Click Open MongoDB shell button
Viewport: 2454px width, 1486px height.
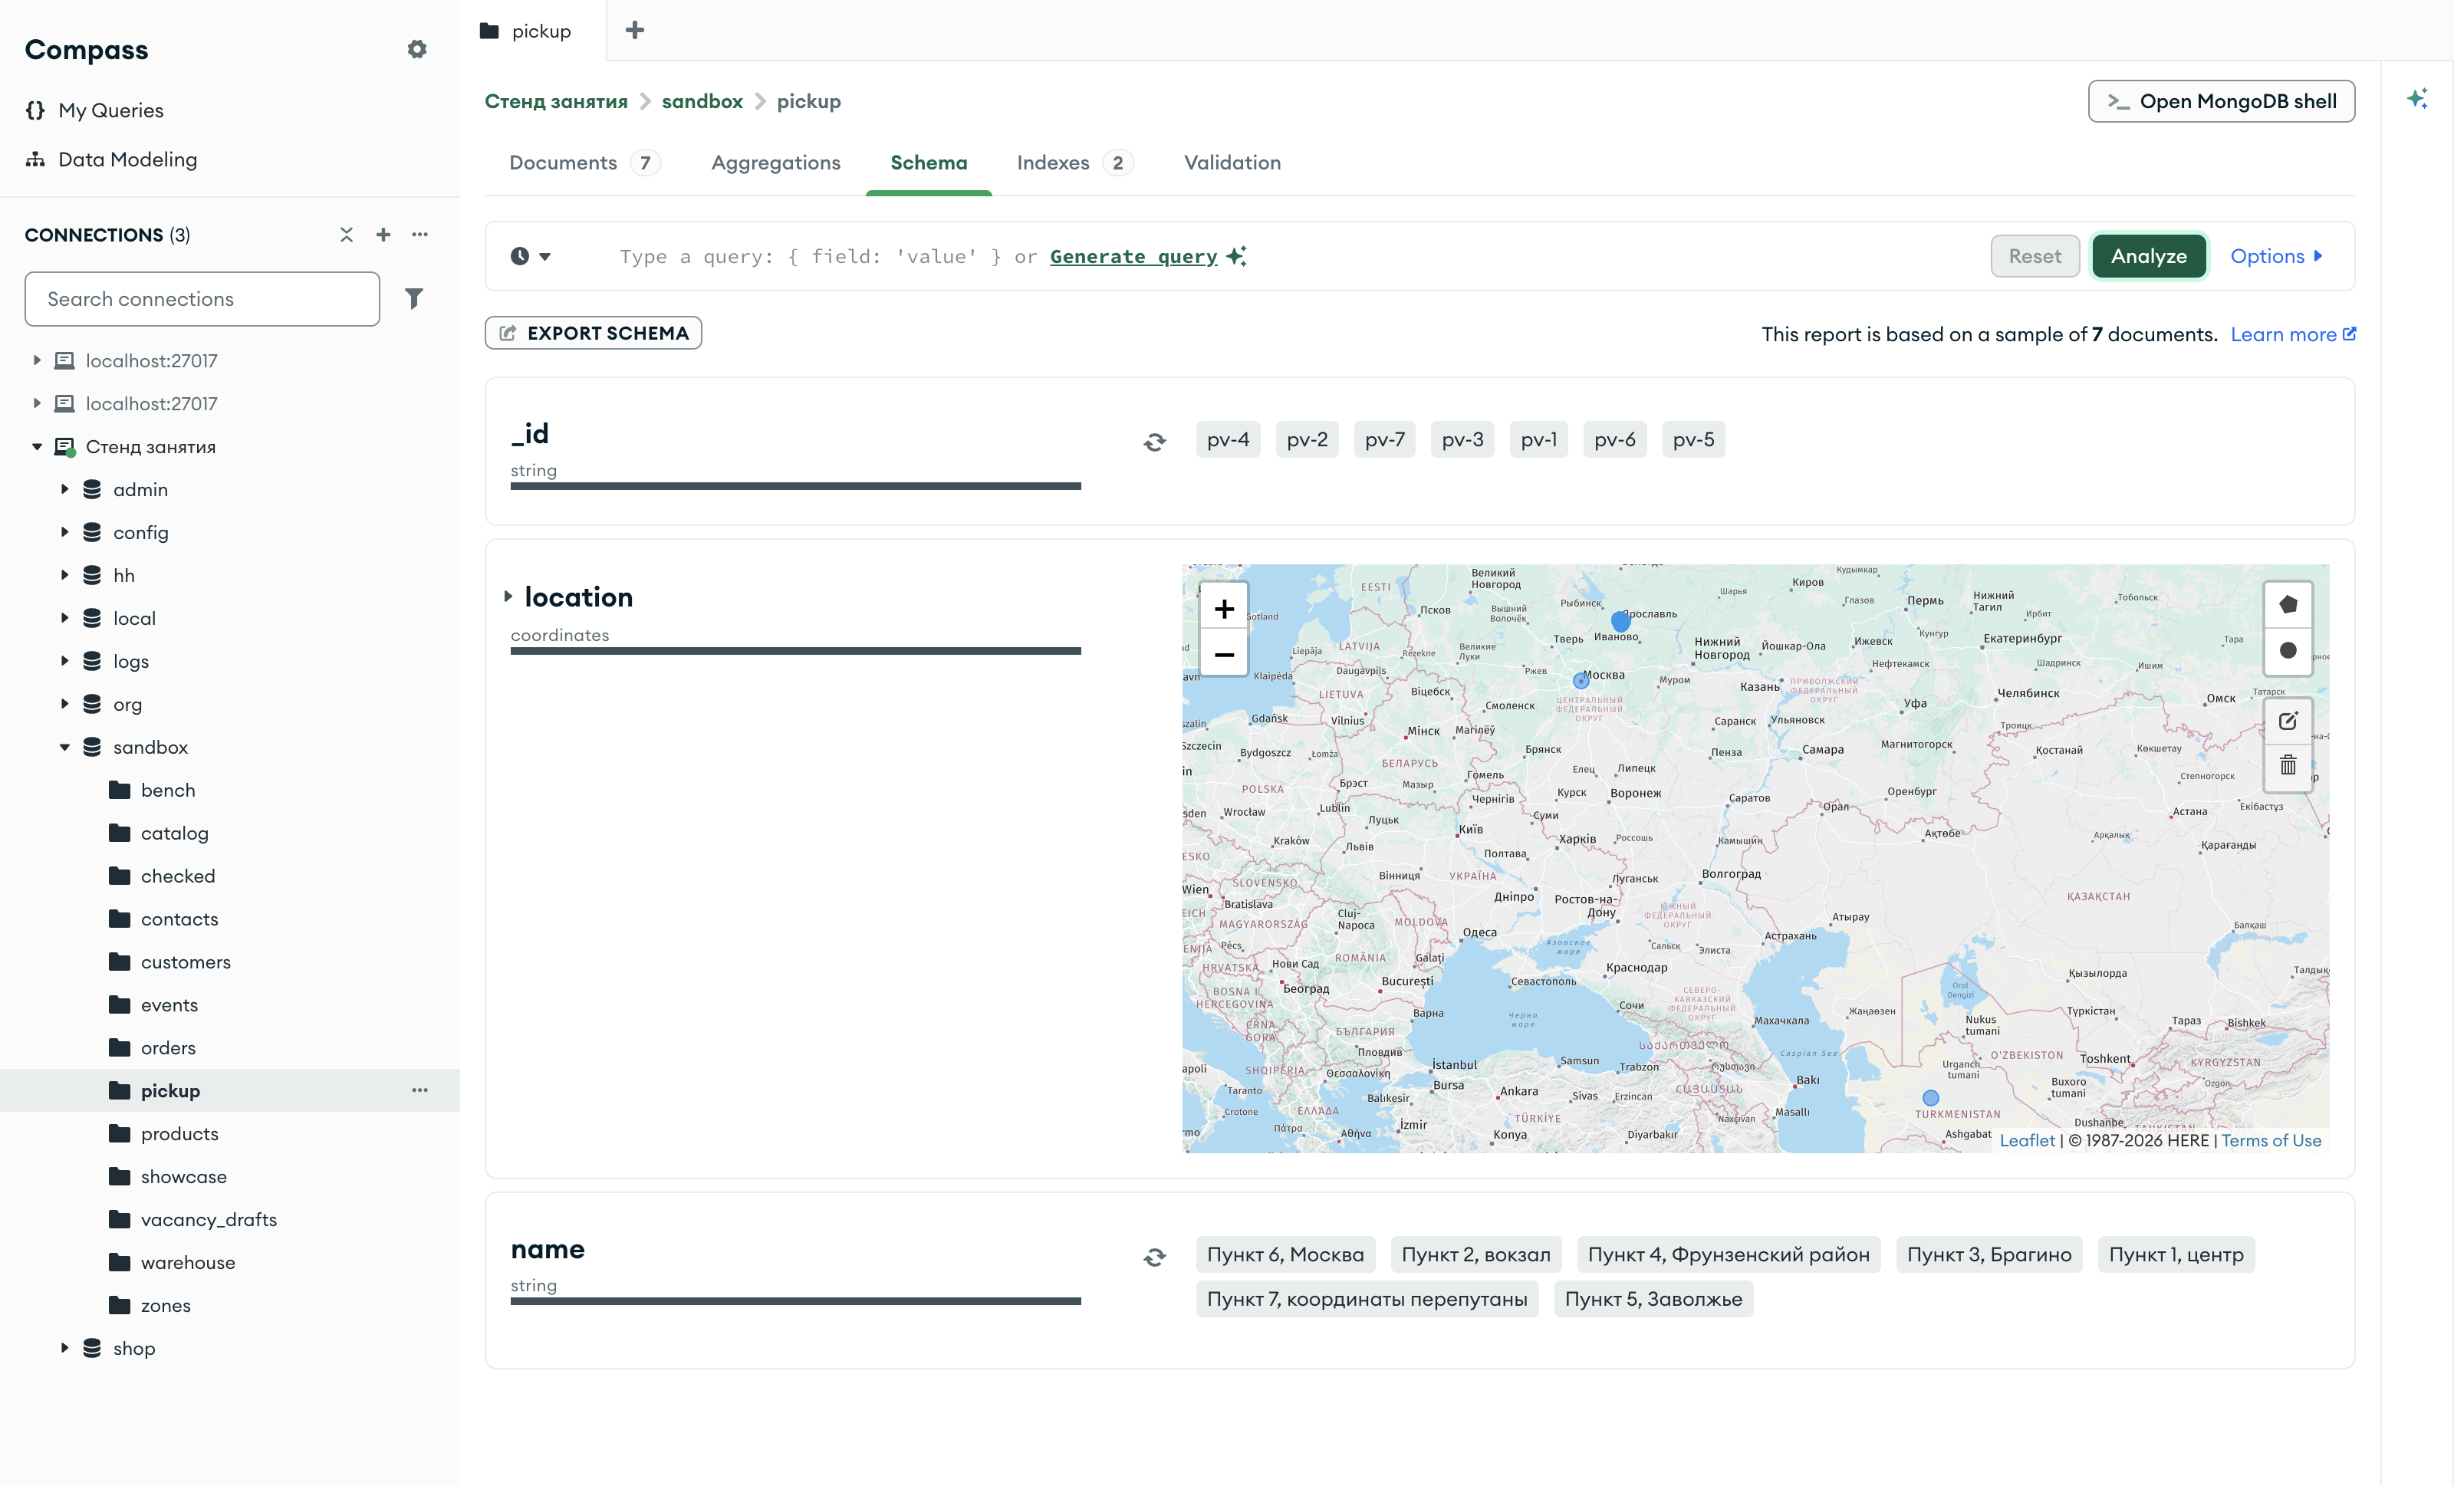(x=2221, y=100)
